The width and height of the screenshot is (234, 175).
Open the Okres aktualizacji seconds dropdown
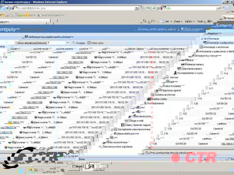pos(67,42)
